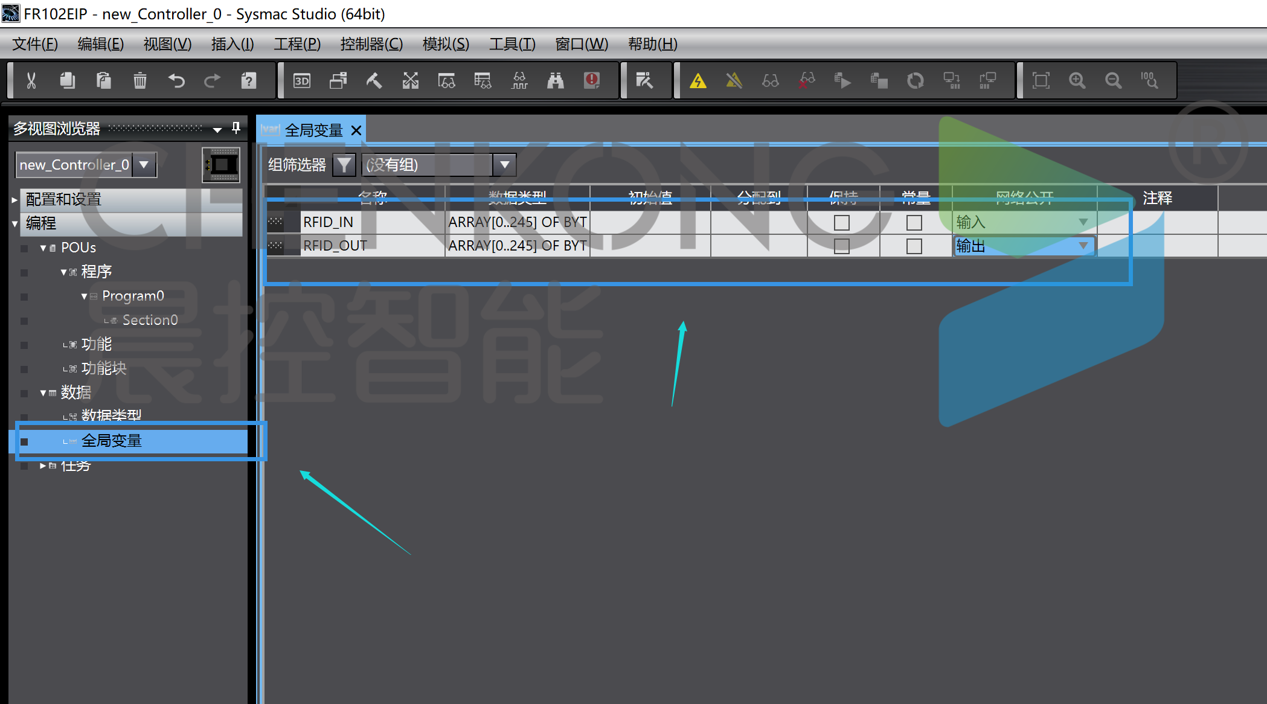Select 全局变量 in the tree

point(111,441)
